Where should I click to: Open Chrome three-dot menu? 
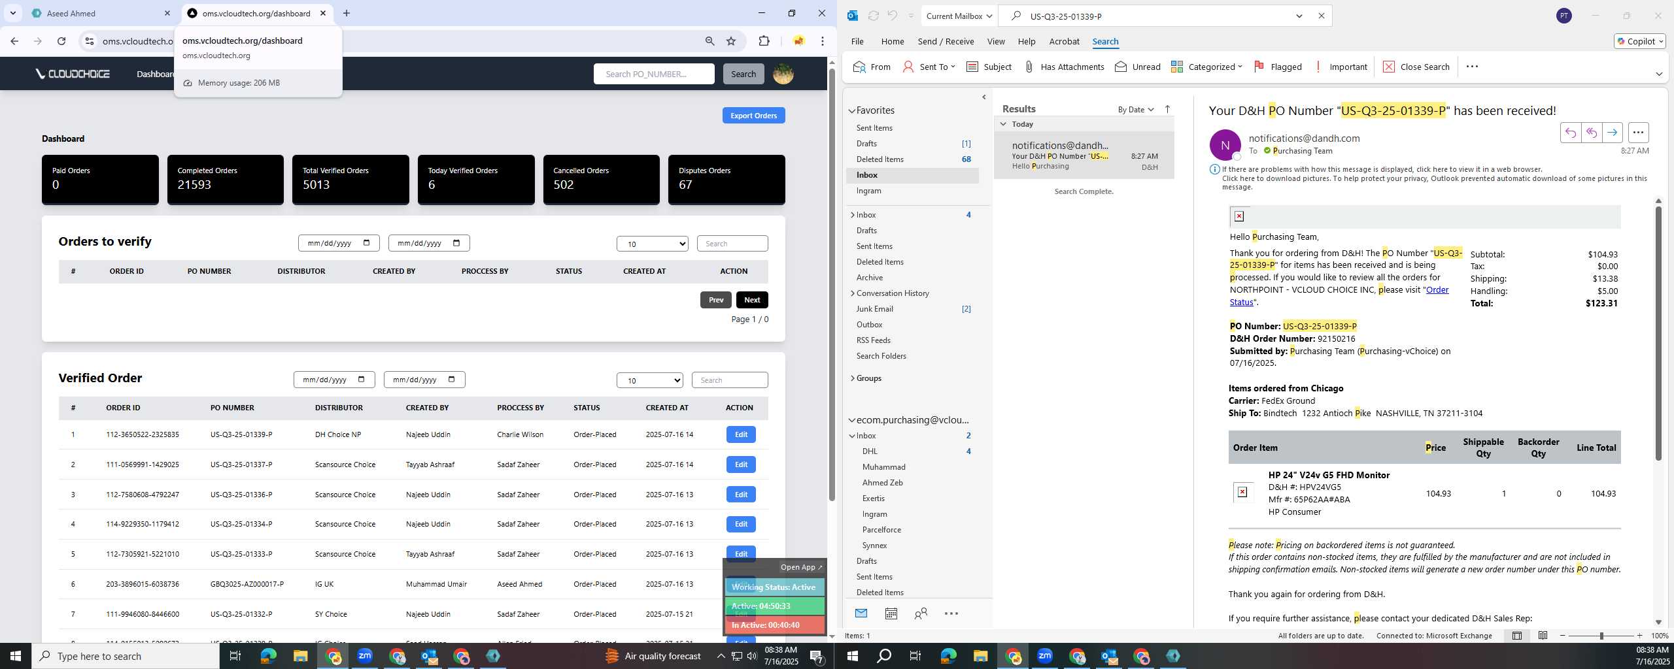[x=822, y=41]
